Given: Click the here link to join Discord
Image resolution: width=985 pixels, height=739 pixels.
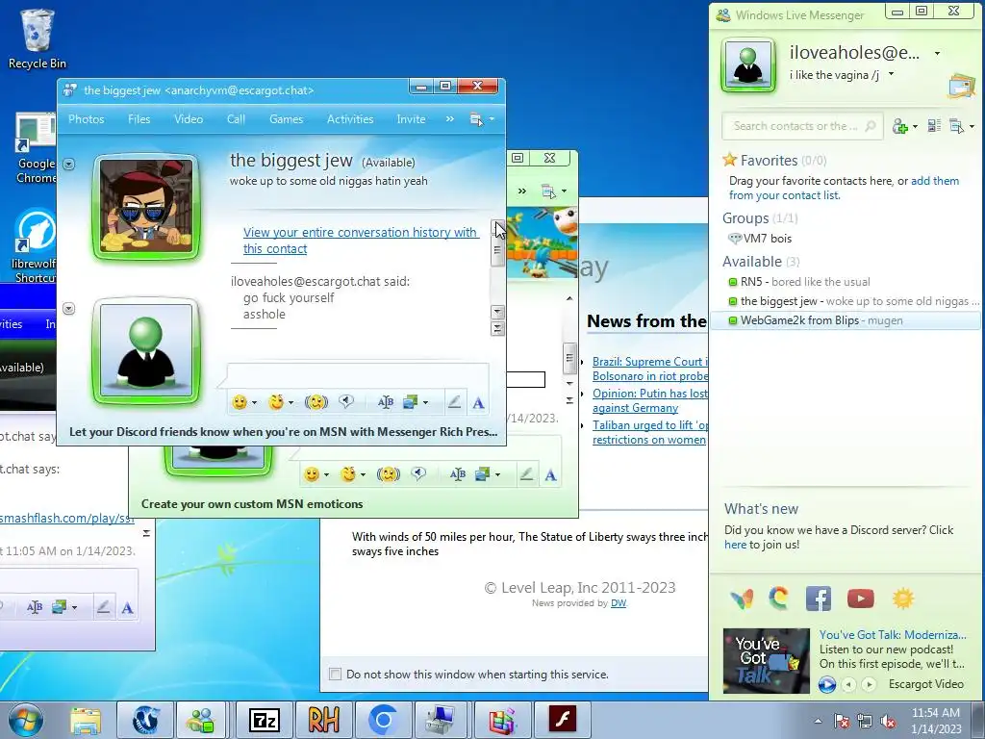Looking at the screenshot, I should (x=735, y=545).
